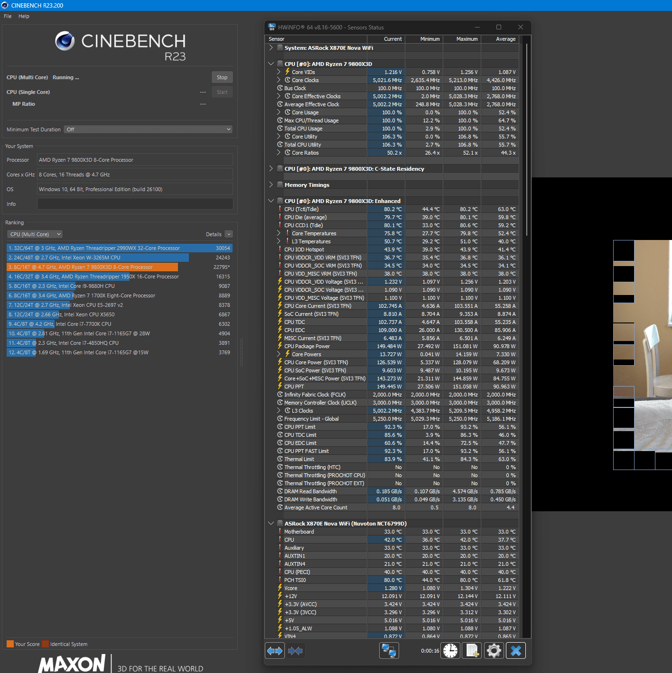Open the CPU (Multi Core) ranking dropdown
Viewport: 672px width, 673px height.
35,234
